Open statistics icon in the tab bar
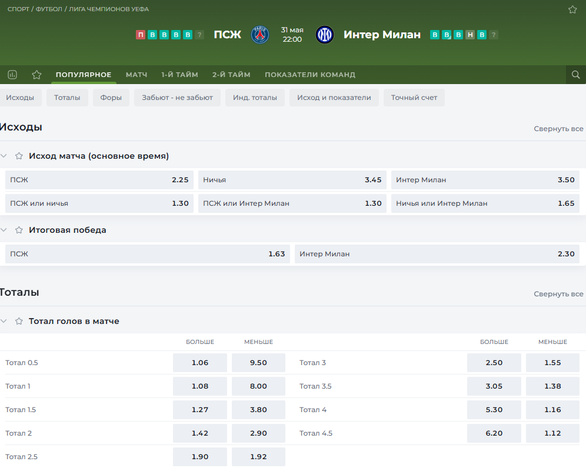The image size is (586, 468). coord(12,75)
